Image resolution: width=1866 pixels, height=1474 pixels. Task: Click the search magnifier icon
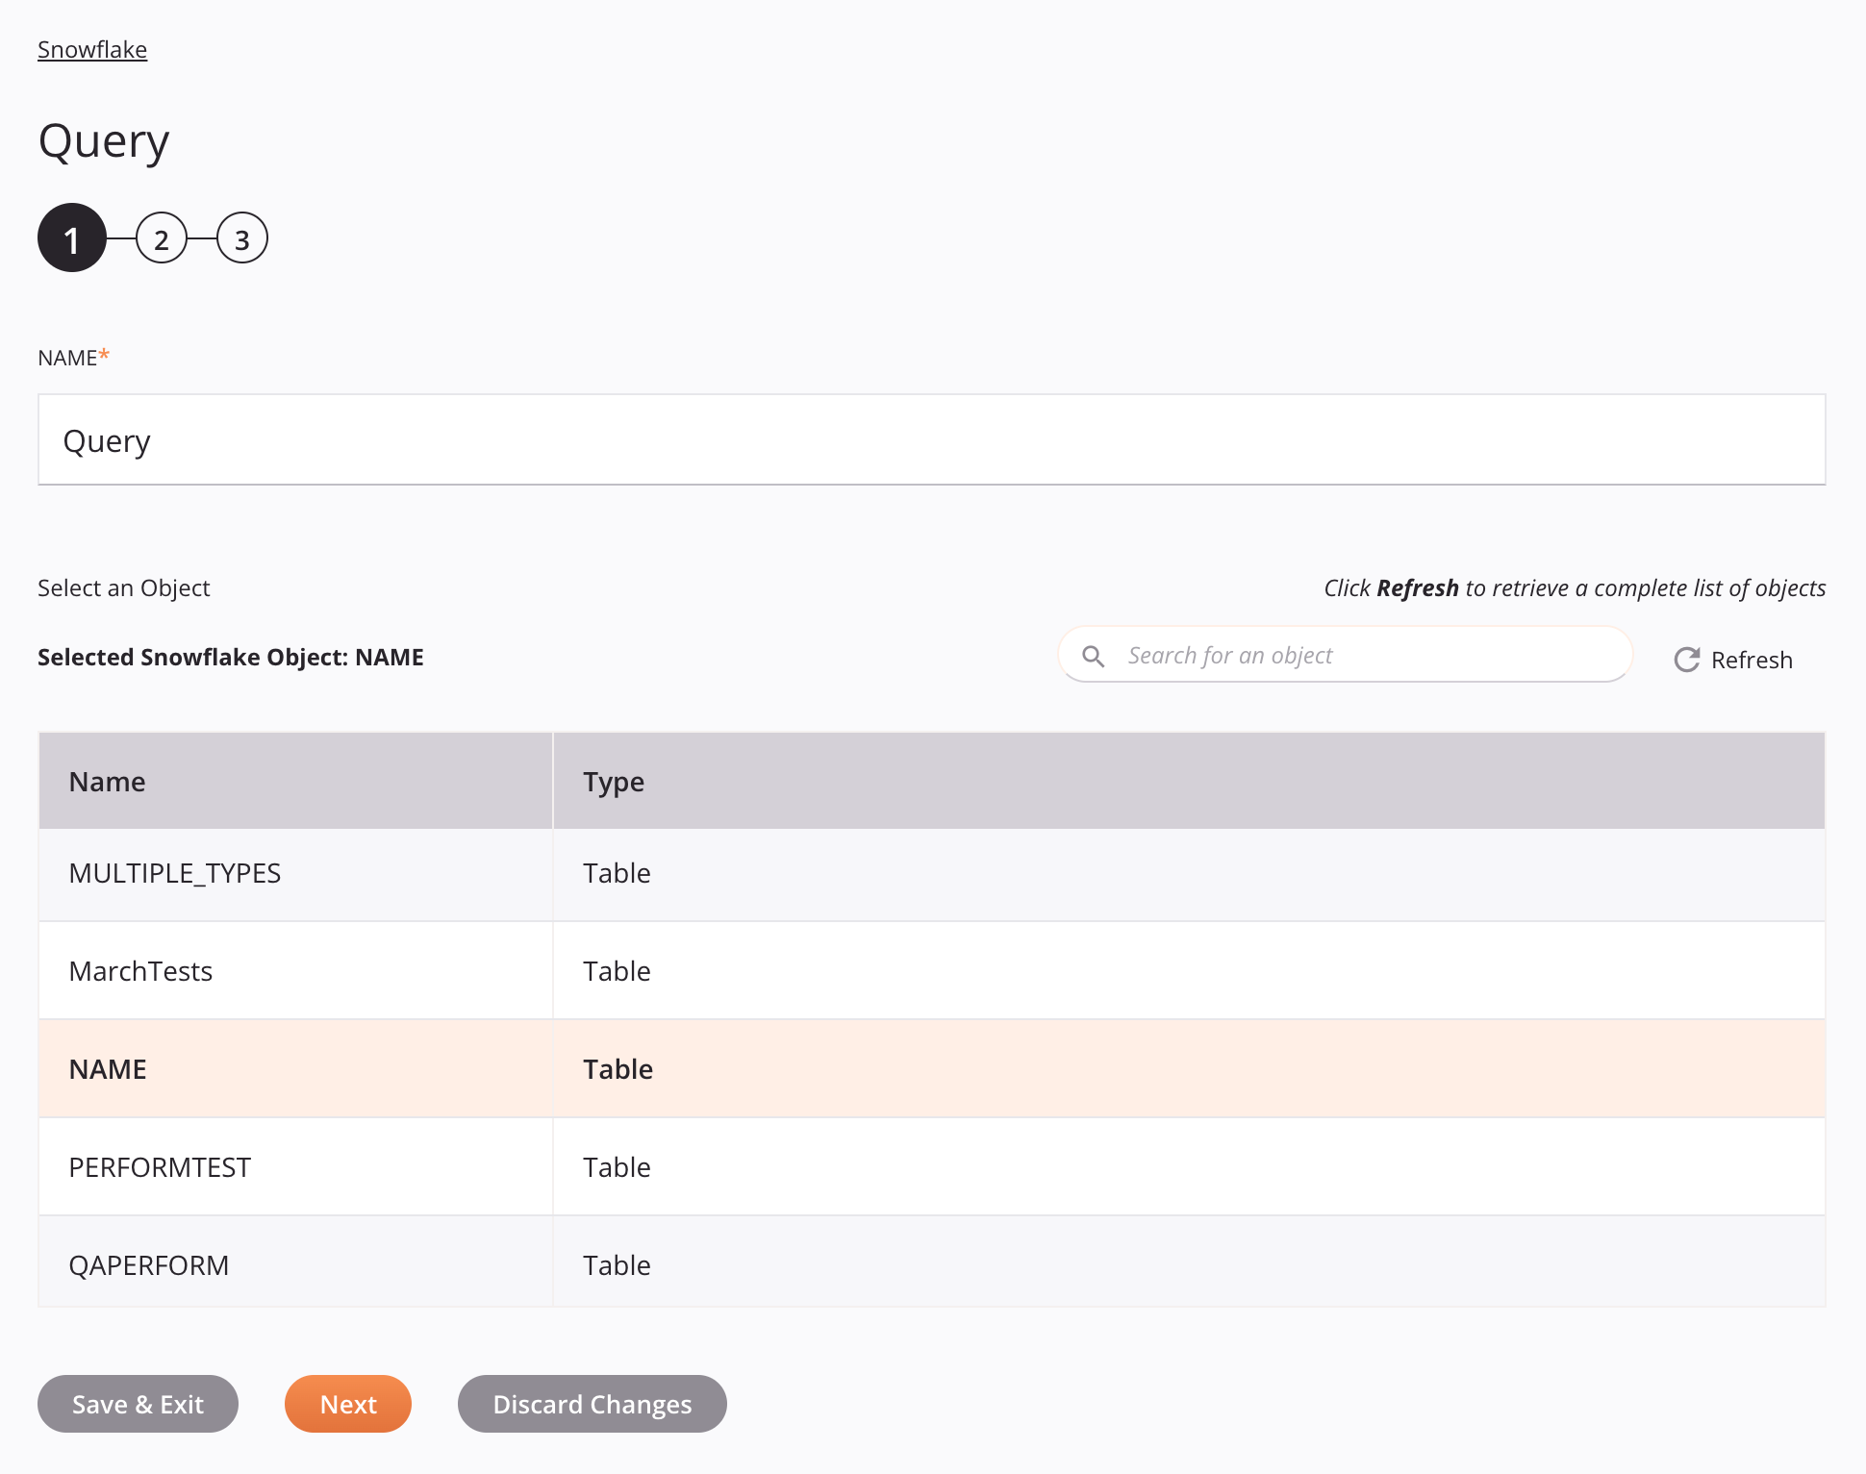(1092, 656)
